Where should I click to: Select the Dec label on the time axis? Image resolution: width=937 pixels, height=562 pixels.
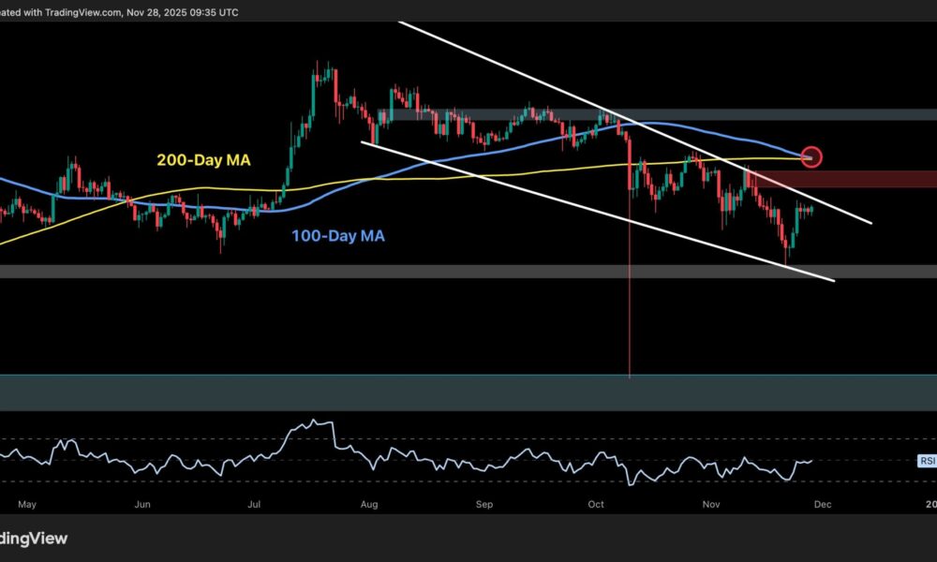(x=822, y=504)
